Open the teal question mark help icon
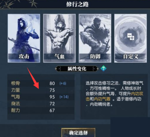 click(103, 68)
